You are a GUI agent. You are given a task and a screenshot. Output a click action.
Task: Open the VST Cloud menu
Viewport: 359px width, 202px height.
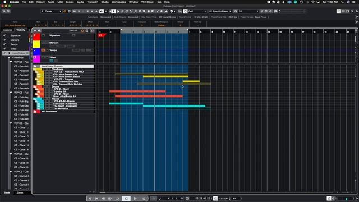pyautogui.click(x=147, y=2)
